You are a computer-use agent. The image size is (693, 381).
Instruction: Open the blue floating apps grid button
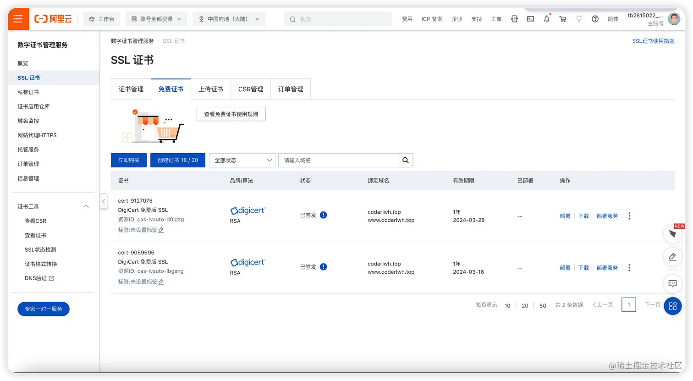pos(673,306)
